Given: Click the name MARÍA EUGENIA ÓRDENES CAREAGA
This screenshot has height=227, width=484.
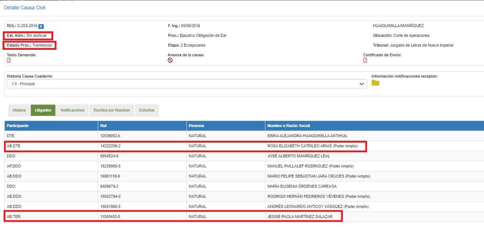Looking at the screenshot, I should (302, 186).
